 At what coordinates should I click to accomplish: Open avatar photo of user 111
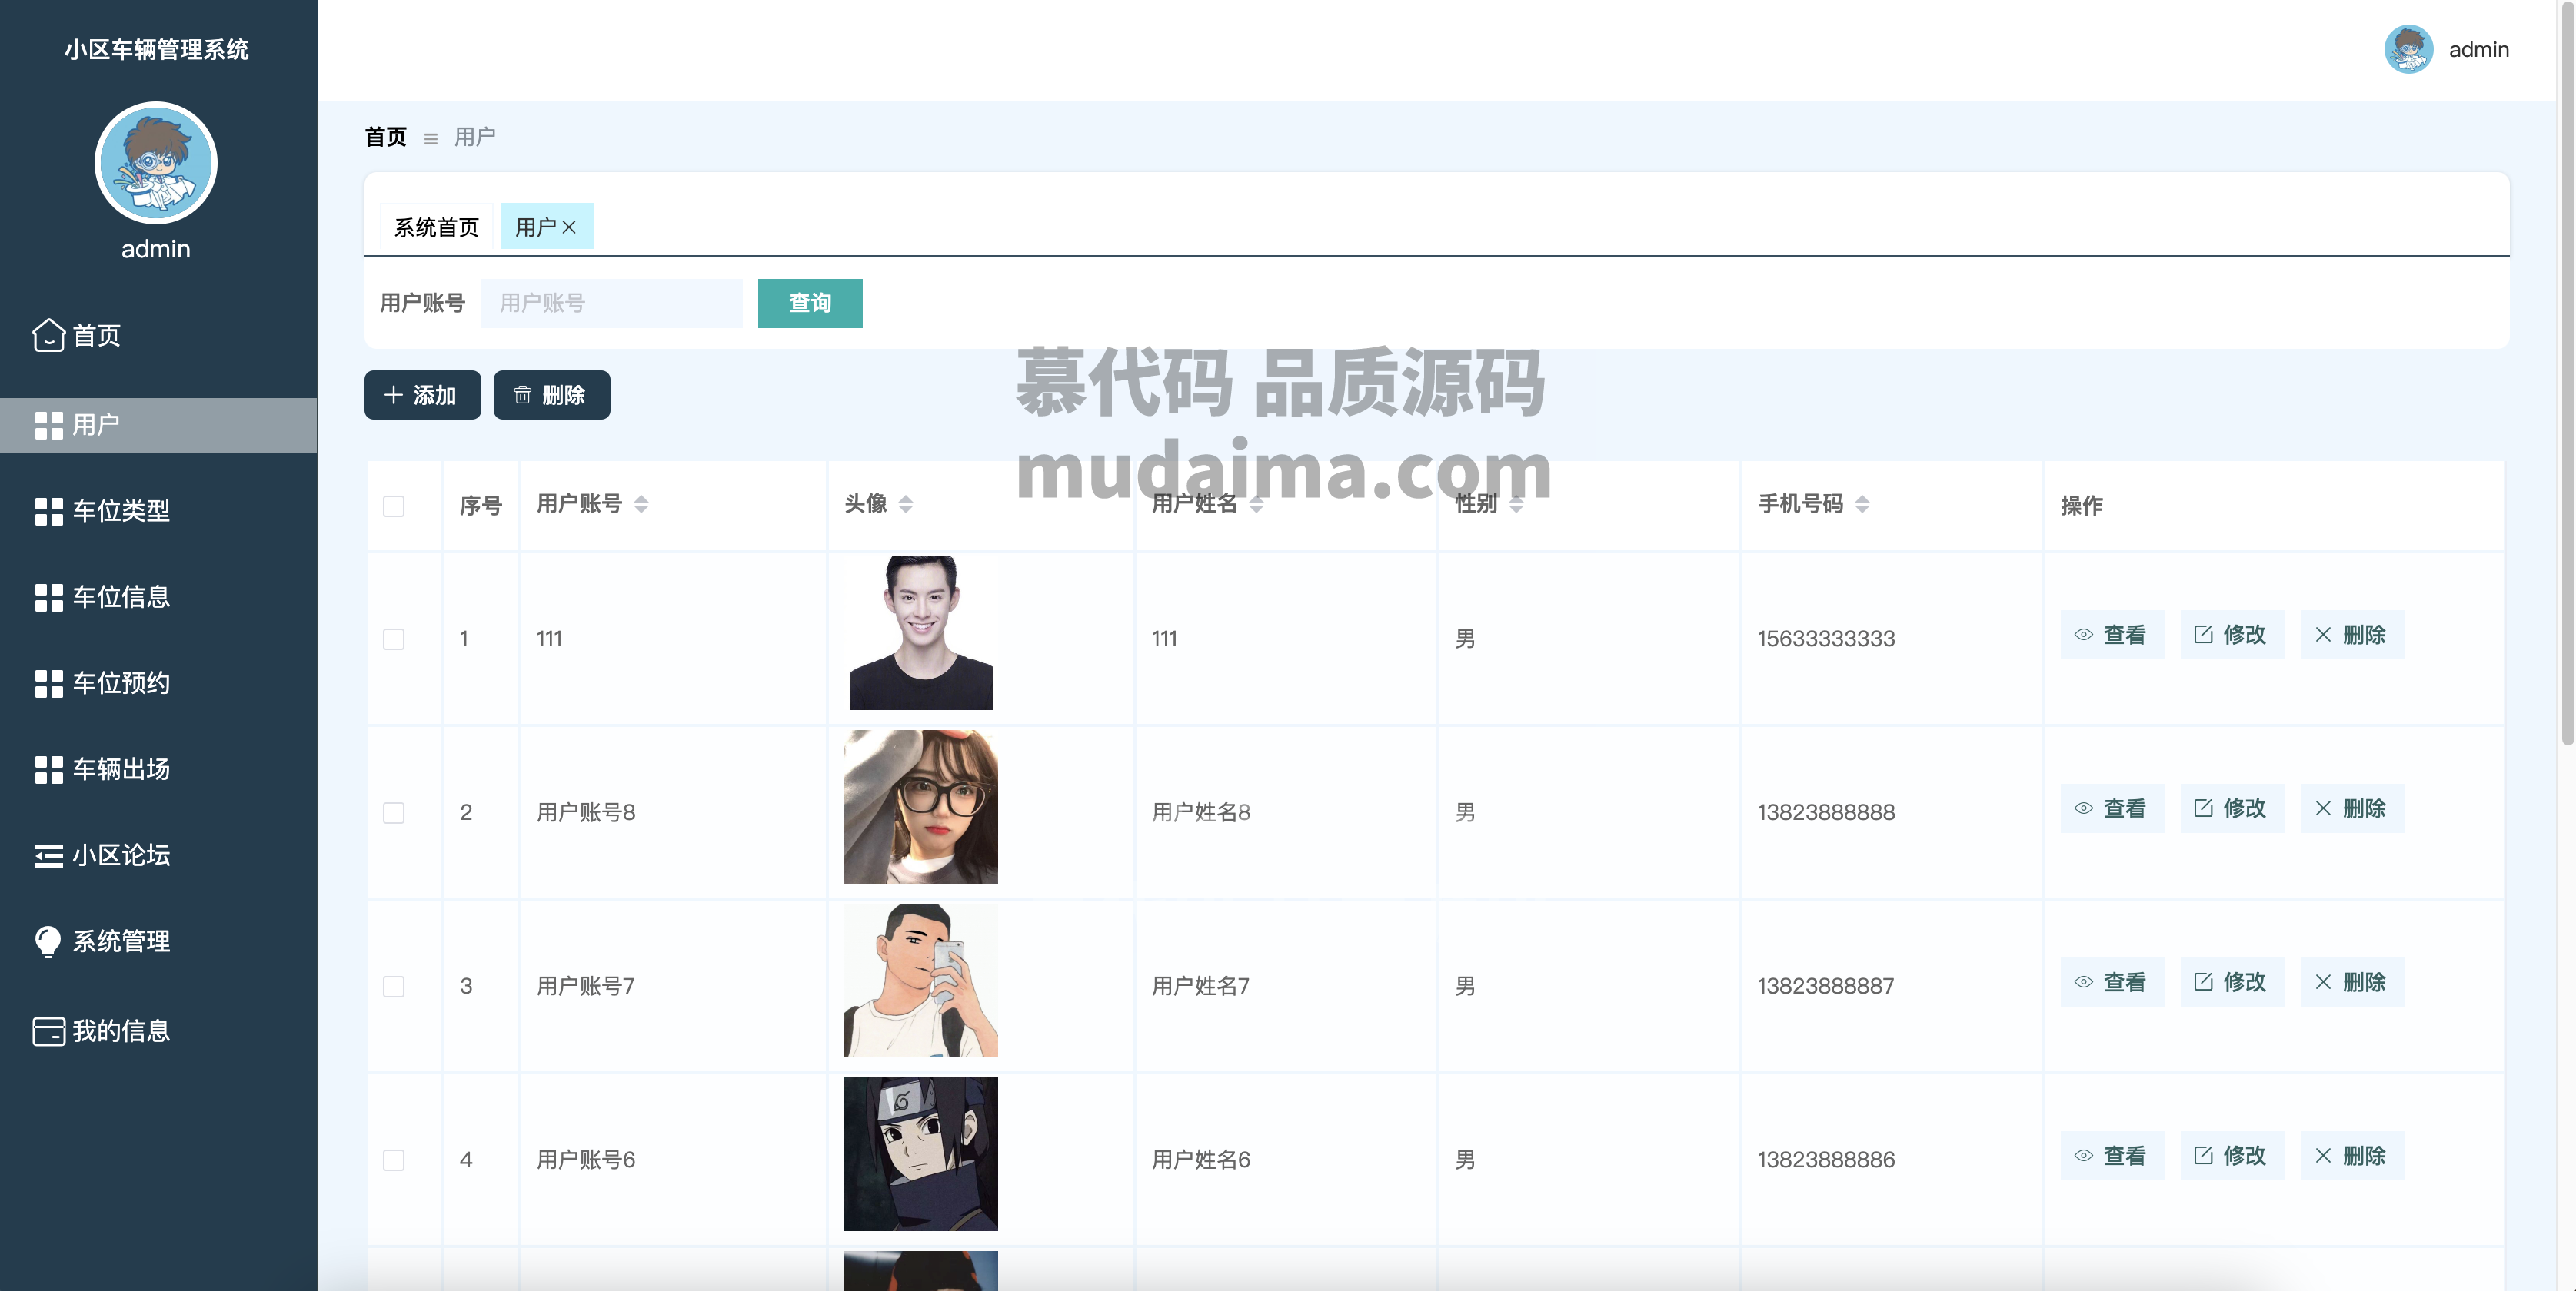pos(921,633)
